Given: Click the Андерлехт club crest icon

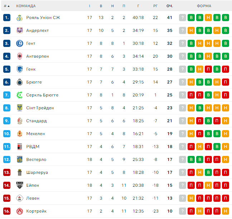Looking at the screenshot, I should (20, 30).
